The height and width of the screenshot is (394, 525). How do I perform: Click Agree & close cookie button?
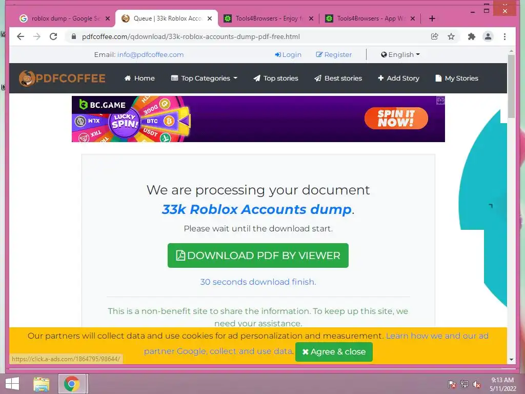click(334, 352)
